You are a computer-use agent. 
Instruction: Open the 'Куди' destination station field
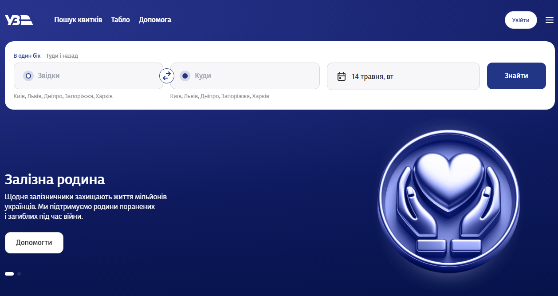248,76
